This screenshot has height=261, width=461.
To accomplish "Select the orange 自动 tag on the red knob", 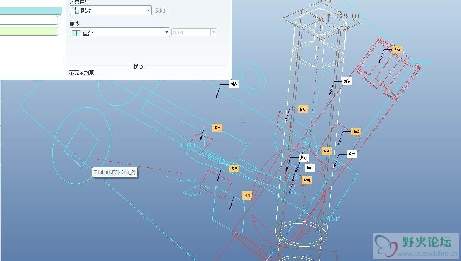I will coord(397,50).
